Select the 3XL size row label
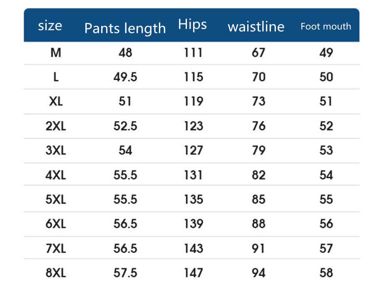This screenshot has height=293, width=385. pyautogui.click(x=56, y=150)
